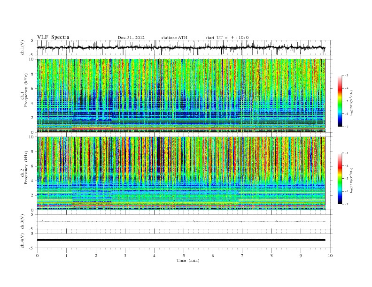Screen dimensions: 372x287
Task: Click the thick ch.4 voltage trace
Action: [181, 240]
